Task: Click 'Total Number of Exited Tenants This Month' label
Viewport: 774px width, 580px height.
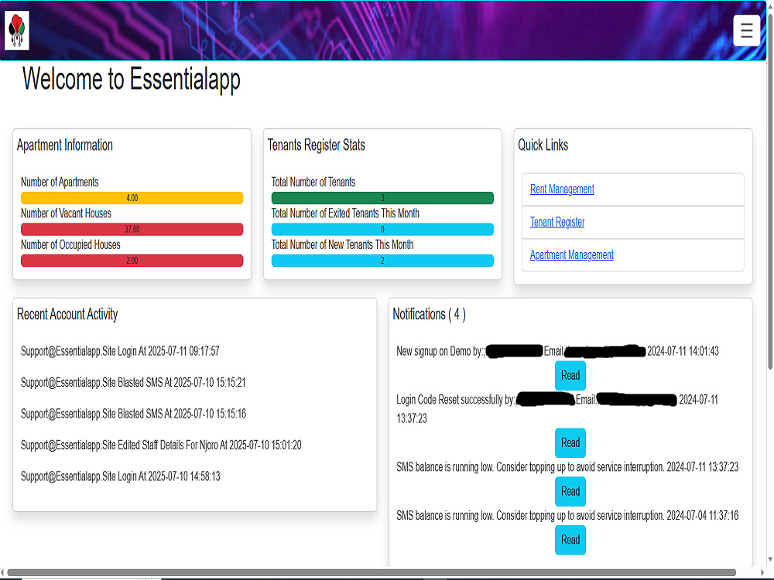Action: pos(345,213)
